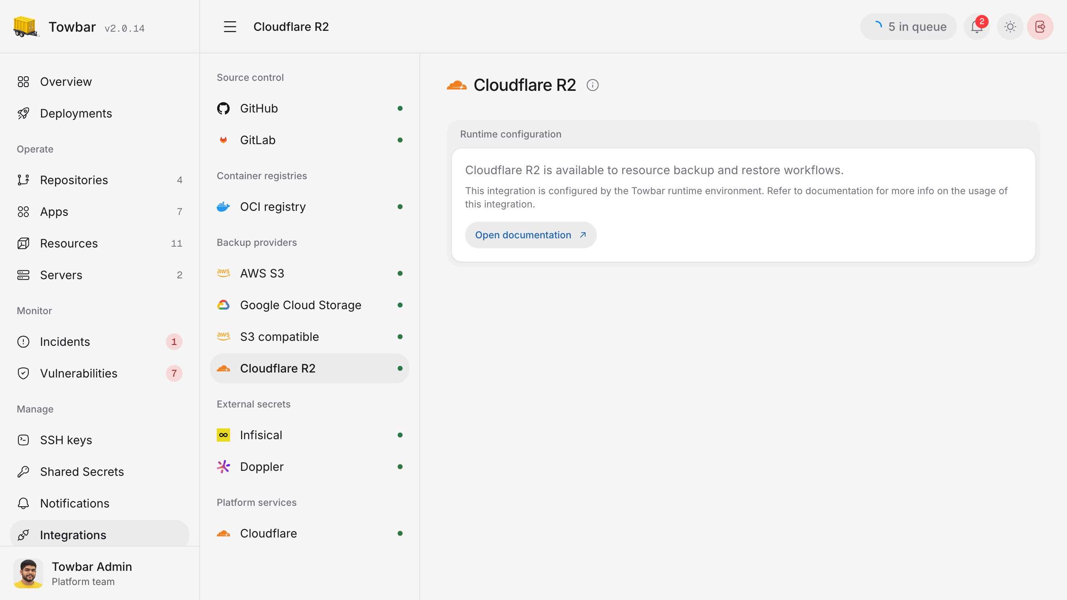This screenshot has width=1067, height=600.
Task: Select Cloudflare R2 in integration list
Action: 310,368
